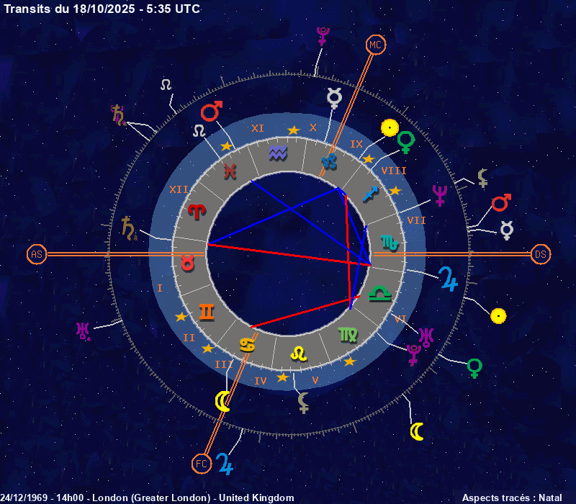The height and width of the screenshot is (504, 576).
Task: Click the purple Neptune trident glyph
Action: tap(439, 194)
